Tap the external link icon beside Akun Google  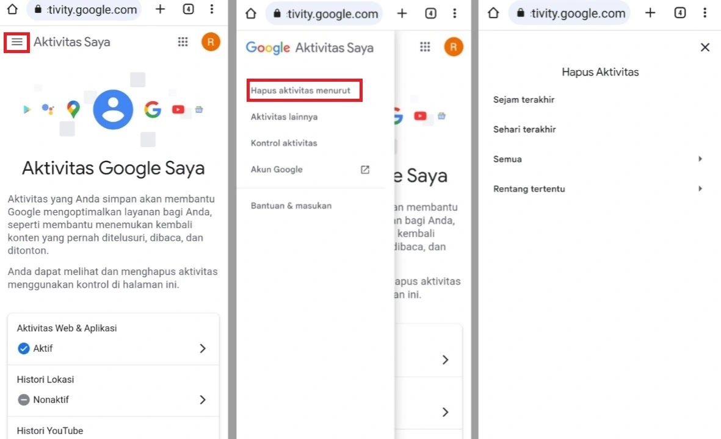(x=365, y=170)
